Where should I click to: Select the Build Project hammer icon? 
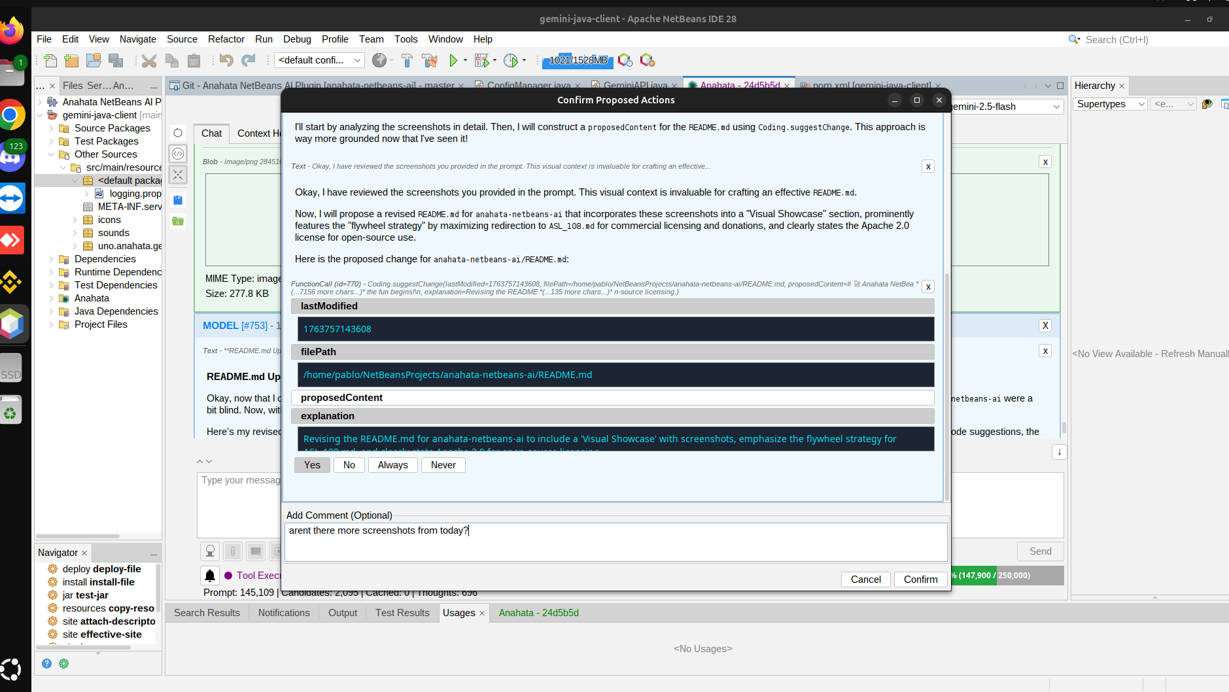pos(406,60)
